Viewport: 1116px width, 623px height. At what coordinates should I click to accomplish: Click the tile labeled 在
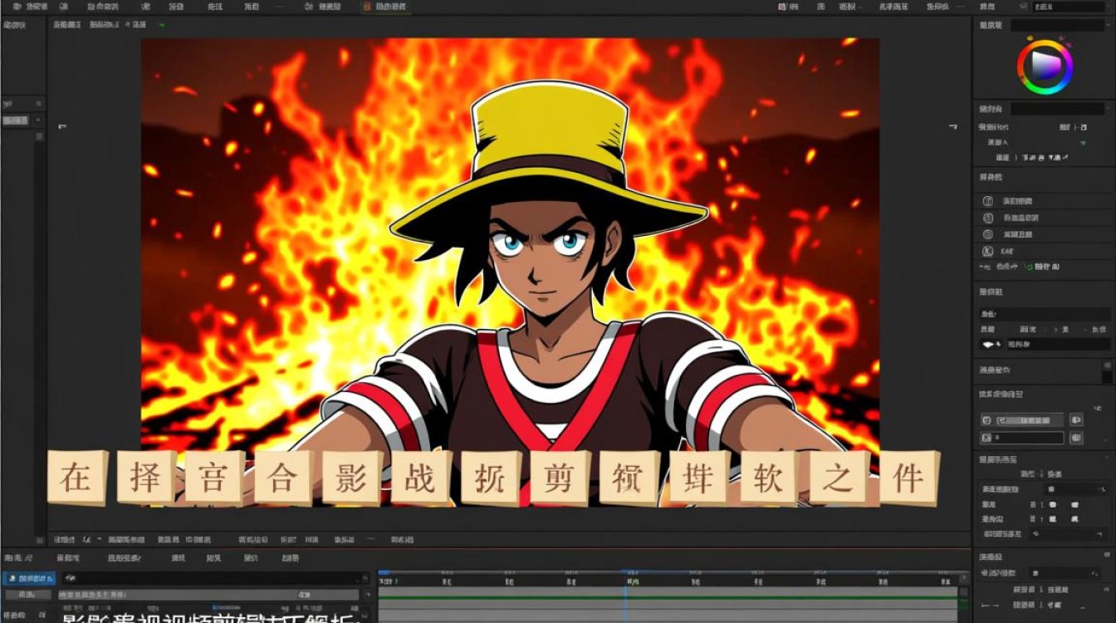(77, 478)
